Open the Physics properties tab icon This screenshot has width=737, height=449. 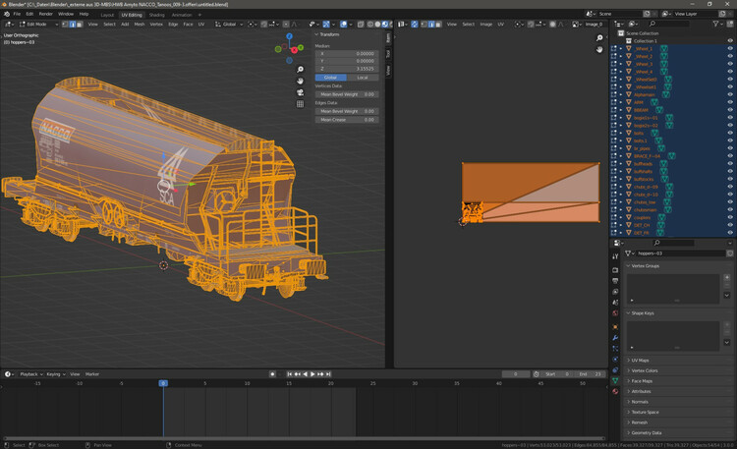[x=615, y=360]
